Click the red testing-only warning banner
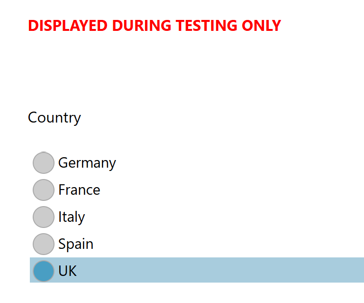The height and width of the screenshot is (303, 364). [155, 26]
